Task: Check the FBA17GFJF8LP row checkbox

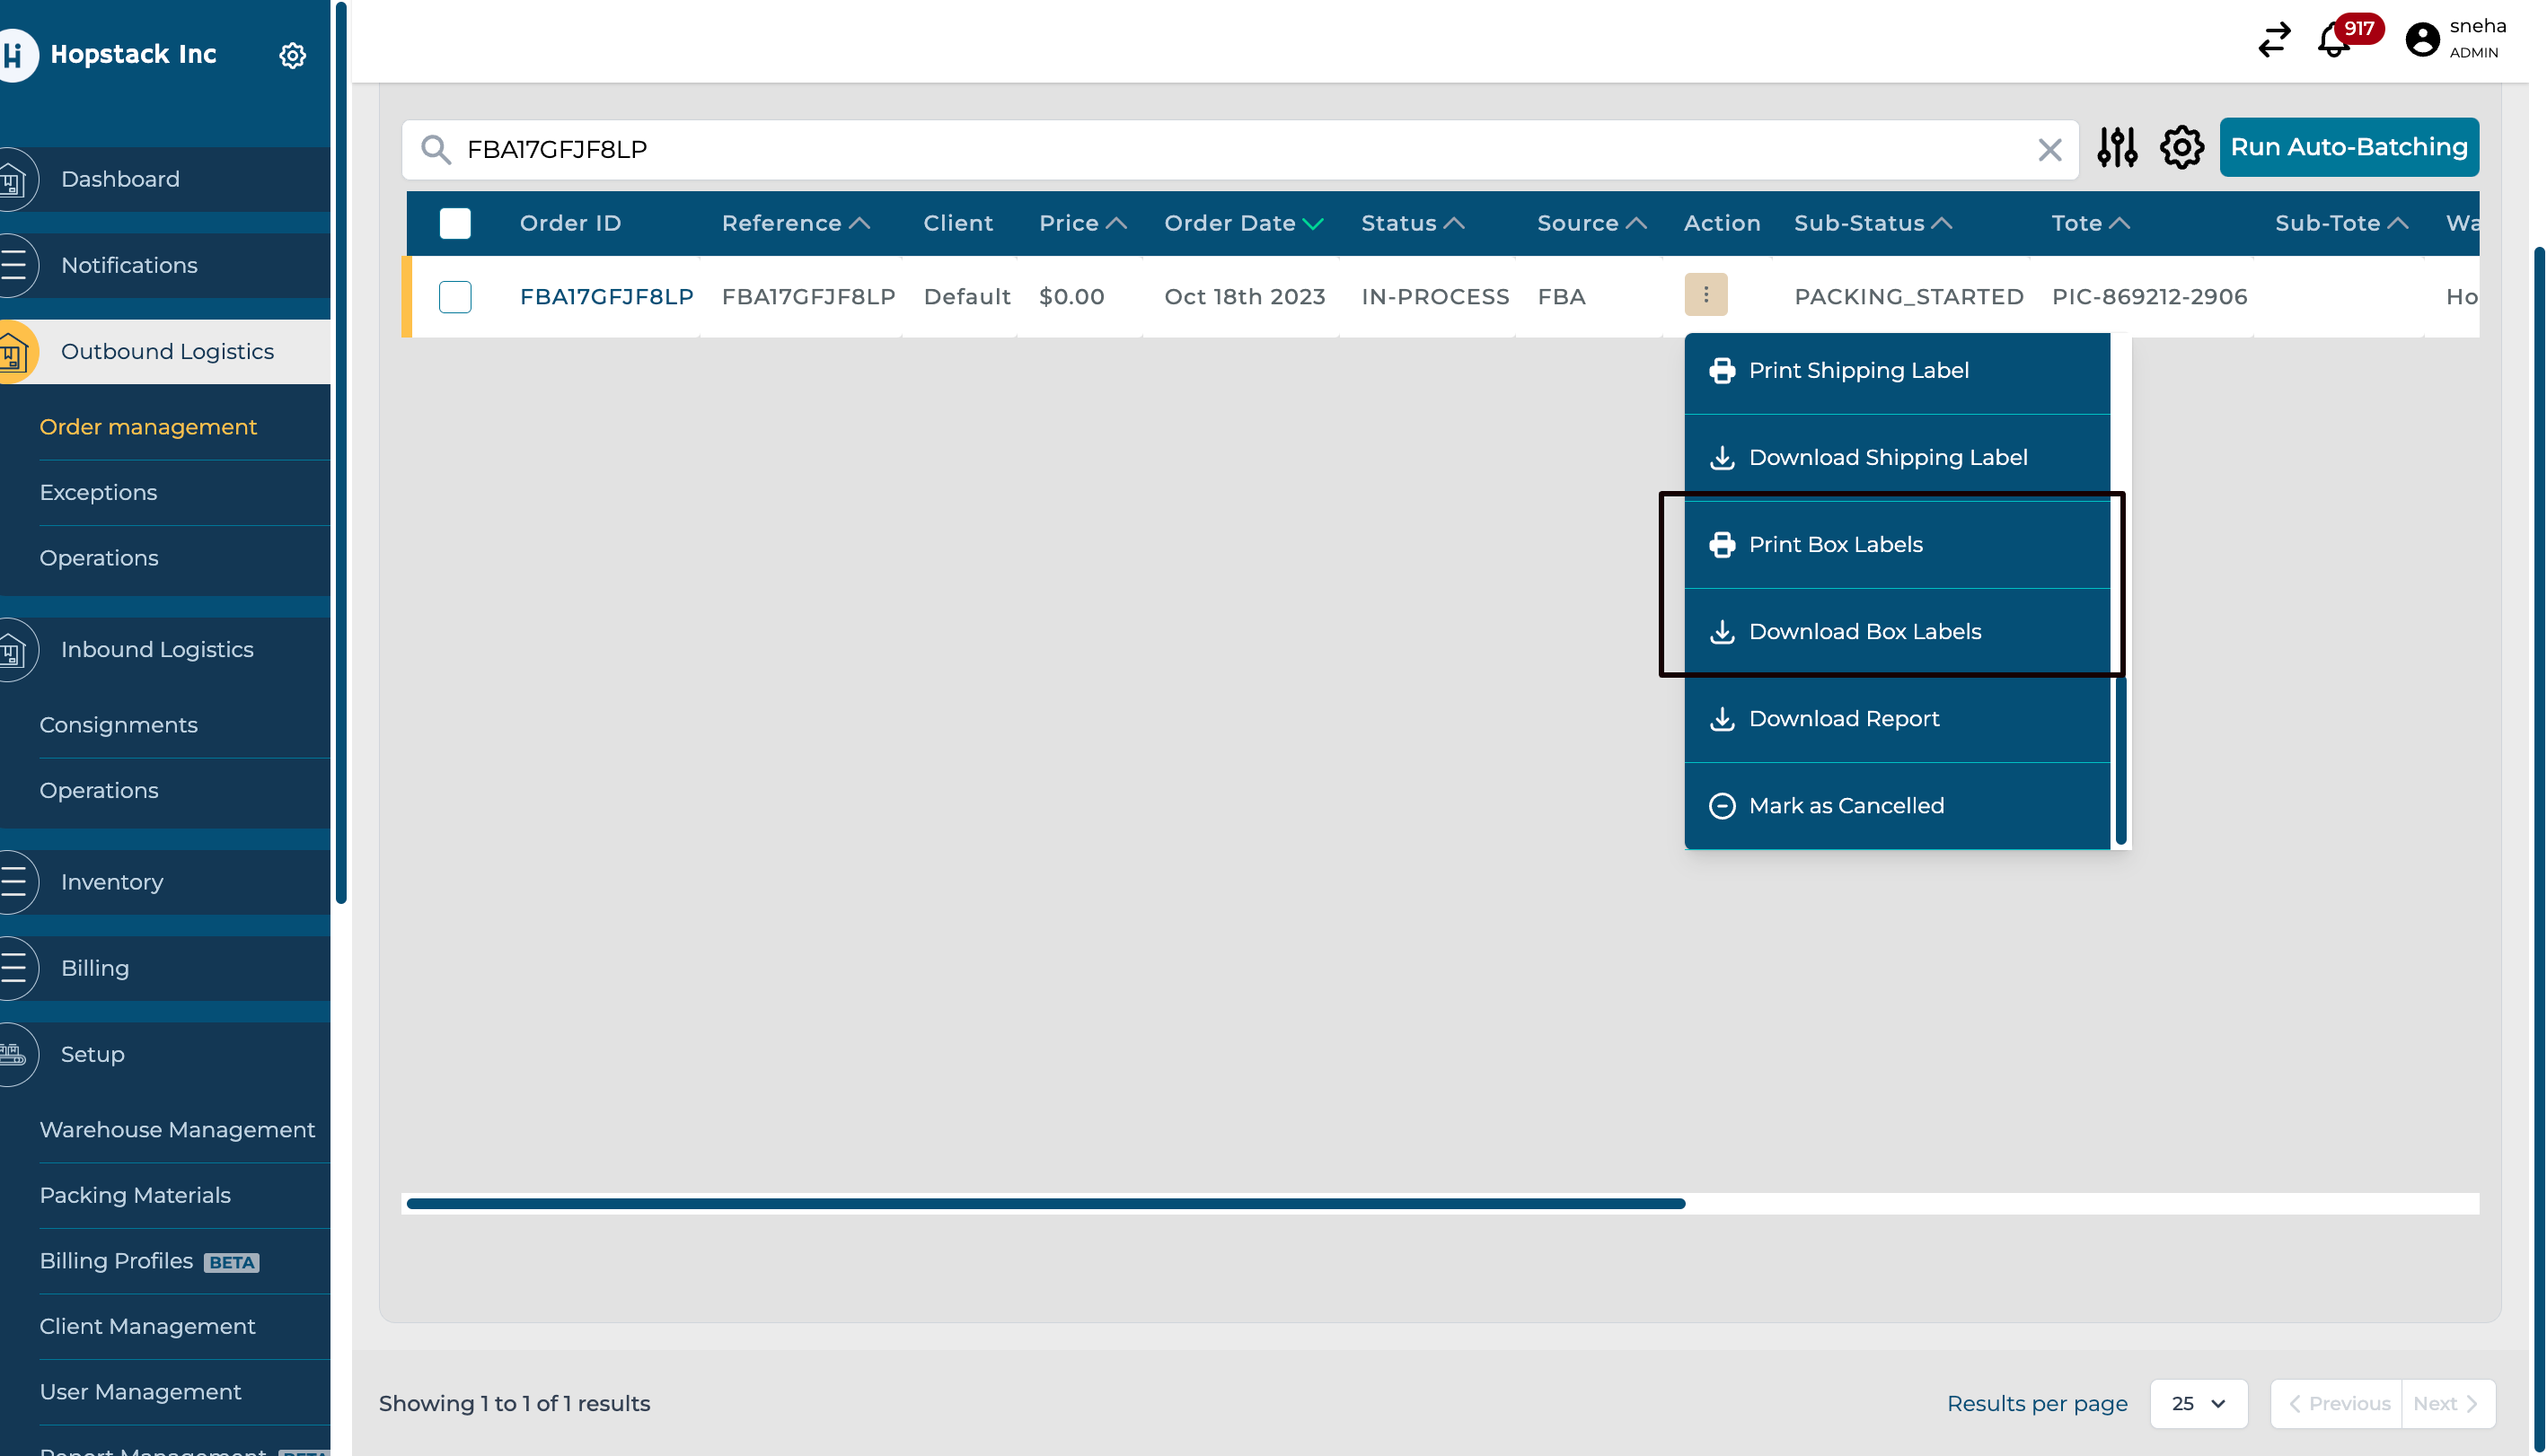Action: coord(455,297)
